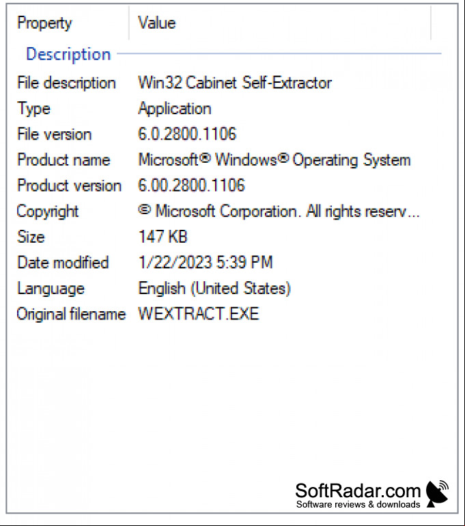
Task: Select the Description group heading
Action: coord(68,54)
